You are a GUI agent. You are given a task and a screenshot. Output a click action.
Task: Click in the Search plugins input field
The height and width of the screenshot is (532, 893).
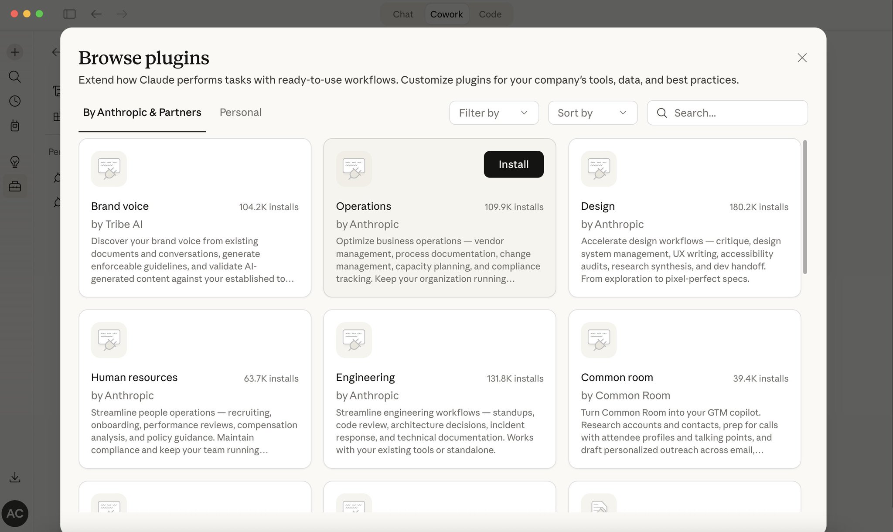click(727, 113)
